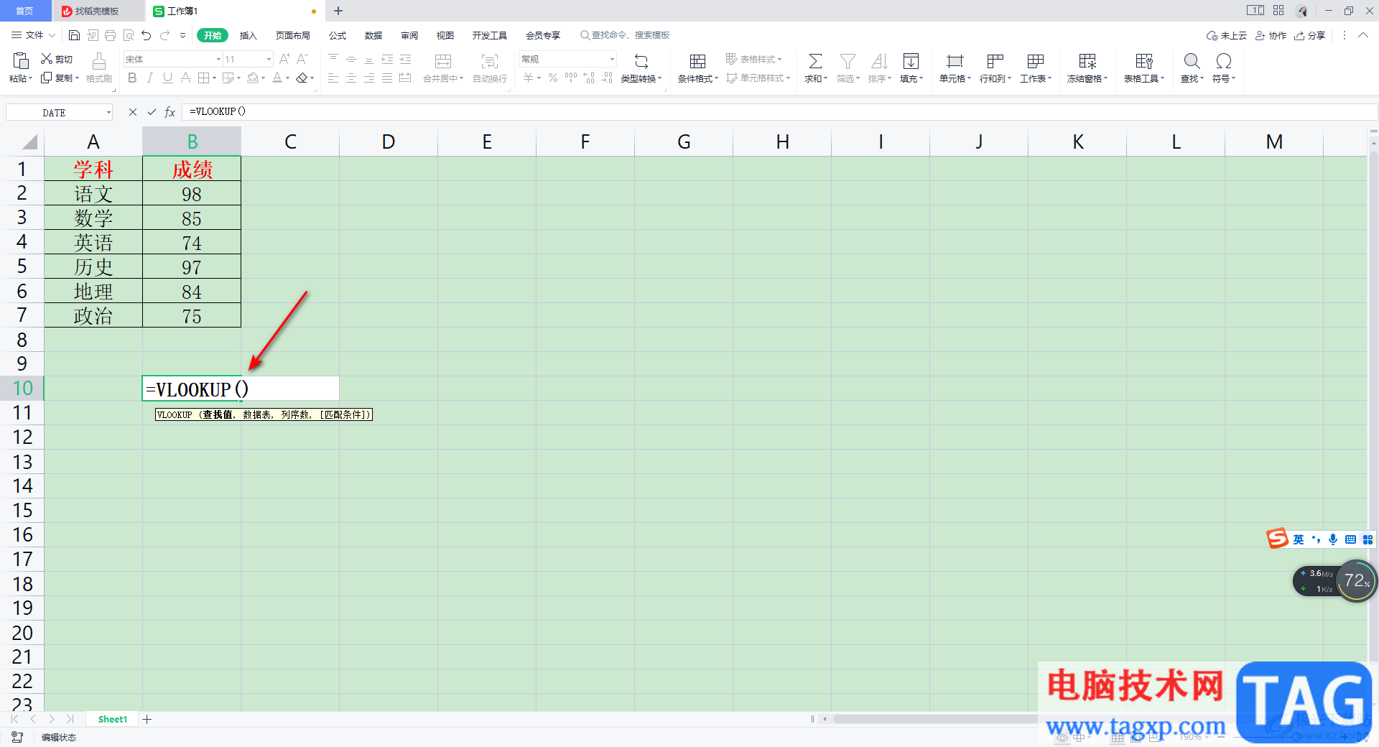This screenshot has width=1379, height=747.
Task: Click the fill color bucket icon
Action: point(253,78)
